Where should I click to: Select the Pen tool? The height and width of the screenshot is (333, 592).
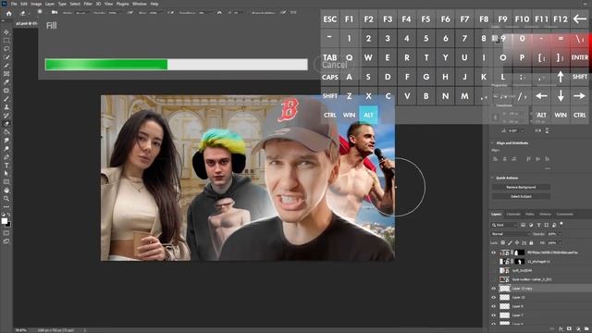[6, 157]
